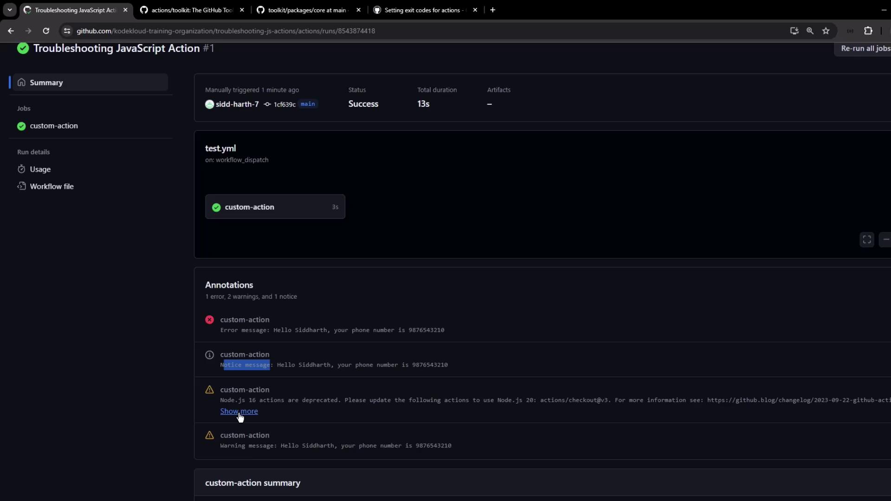Click the browser back arrow icon
The height and width of the screenshot is (501, 891).
(11, 31)
